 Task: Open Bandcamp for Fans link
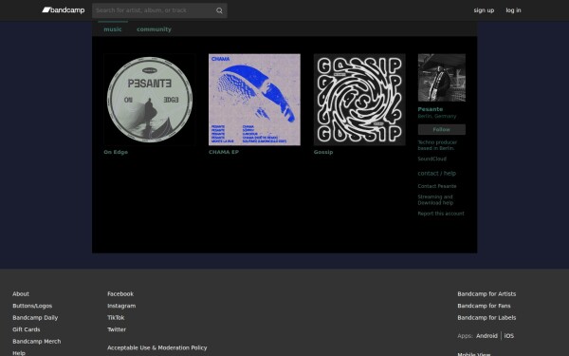click(484, 306)
